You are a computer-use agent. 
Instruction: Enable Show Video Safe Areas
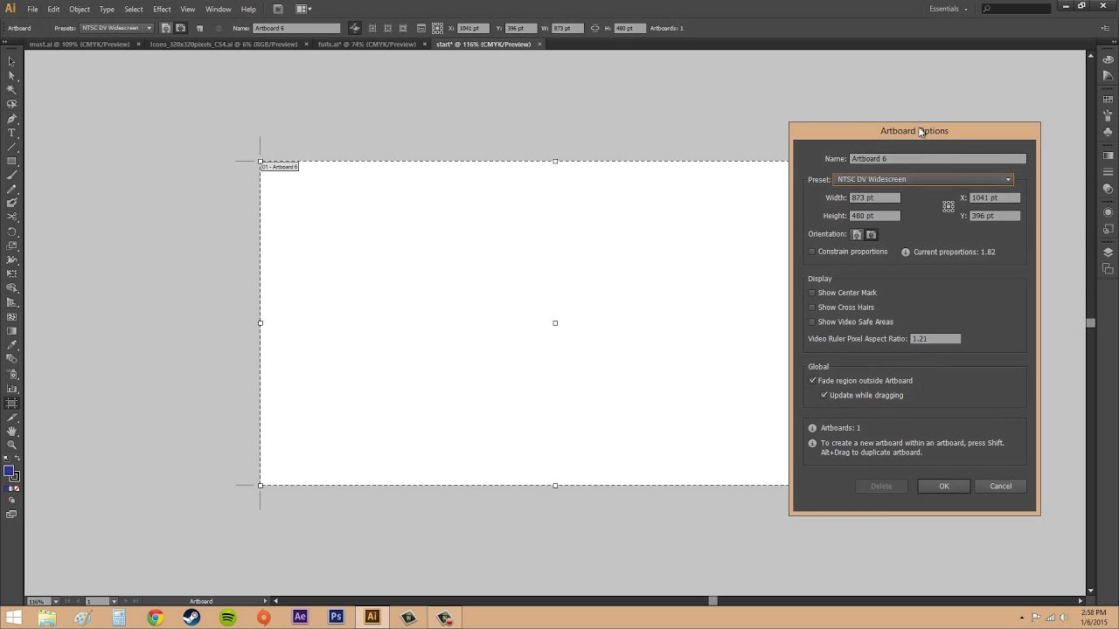pyautogui.click(x=812, y=321)
